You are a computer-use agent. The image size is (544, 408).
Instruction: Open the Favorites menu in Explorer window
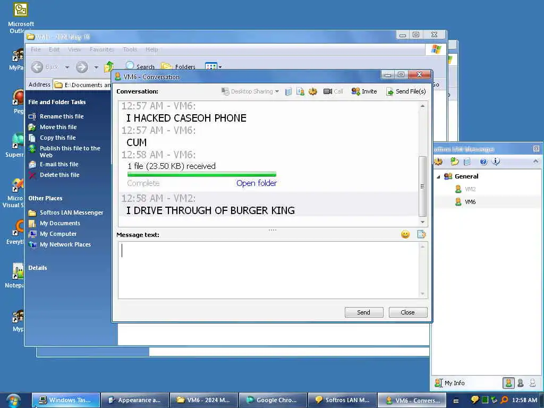(x=101, y=49)
